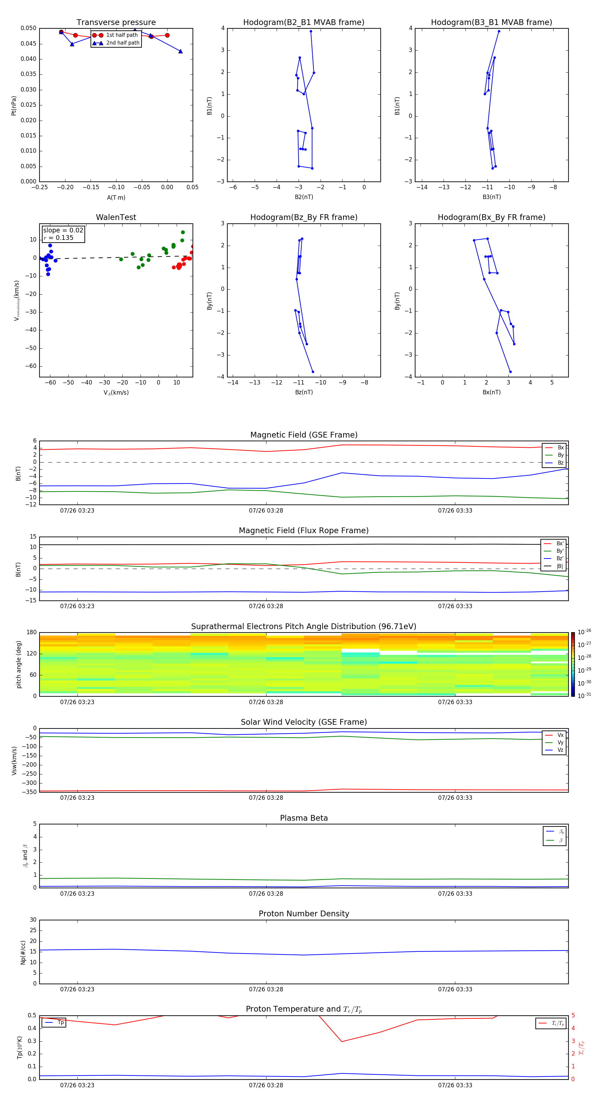Click the β legend entry in Plasma Beta
Image resolution: width=608 pixels, height=1115 pixels.
coord(555,841)
